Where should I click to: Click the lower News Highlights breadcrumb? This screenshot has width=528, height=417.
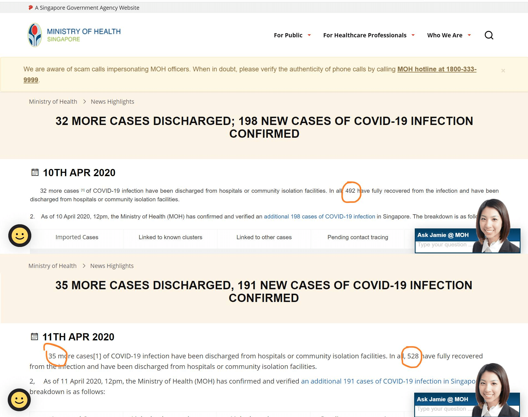pos(112,266)
